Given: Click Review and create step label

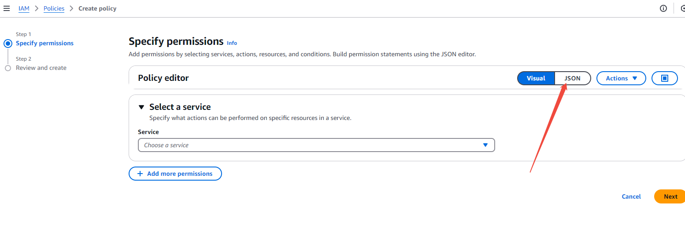Looking at the screenshot, I should click(x=41, y=68).
